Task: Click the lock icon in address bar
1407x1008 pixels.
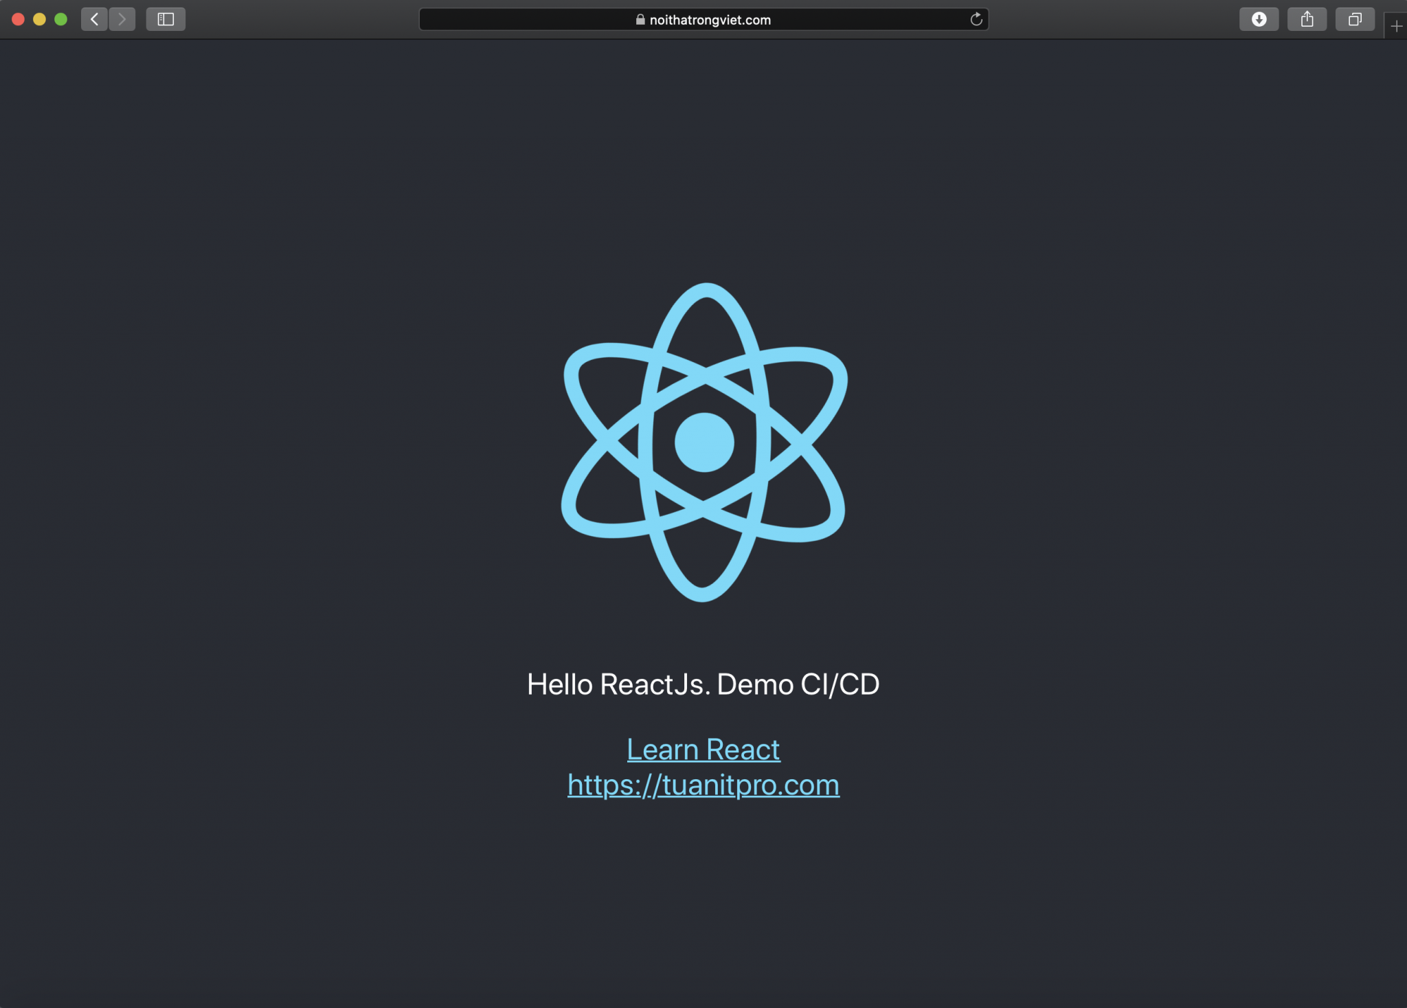Action: click(x=640, y=20)
